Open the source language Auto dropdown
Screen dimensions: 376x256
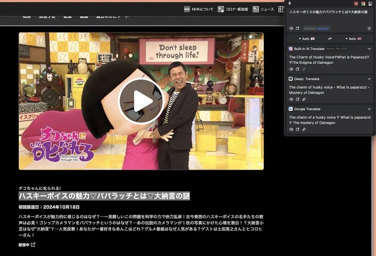[306, 39]
